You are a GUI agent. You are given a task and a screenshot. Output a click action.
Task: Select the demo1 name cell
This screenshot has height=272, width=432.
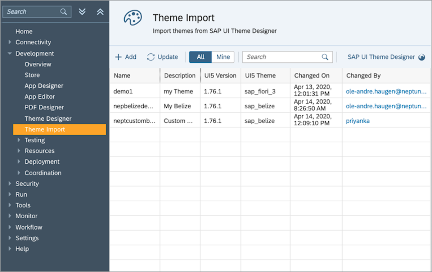click(135, 92)
